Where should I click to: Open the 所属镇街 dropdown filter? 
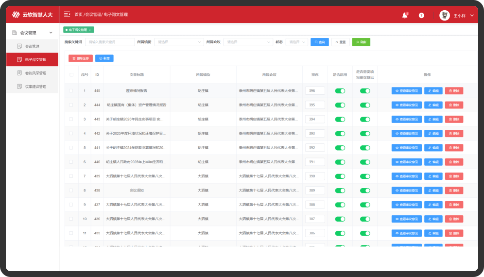[178, 42]
